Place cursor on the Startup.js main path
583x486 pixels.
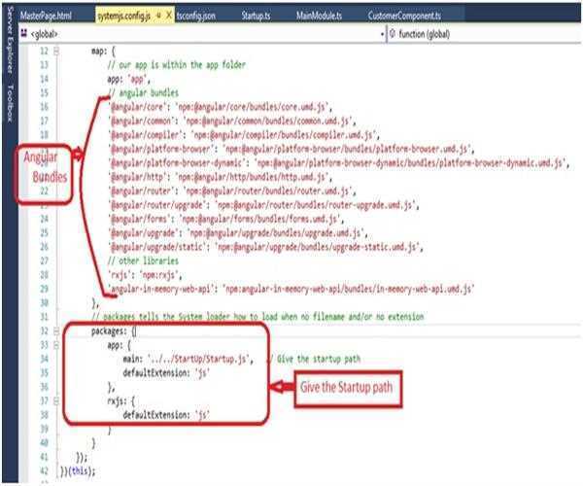194,359
